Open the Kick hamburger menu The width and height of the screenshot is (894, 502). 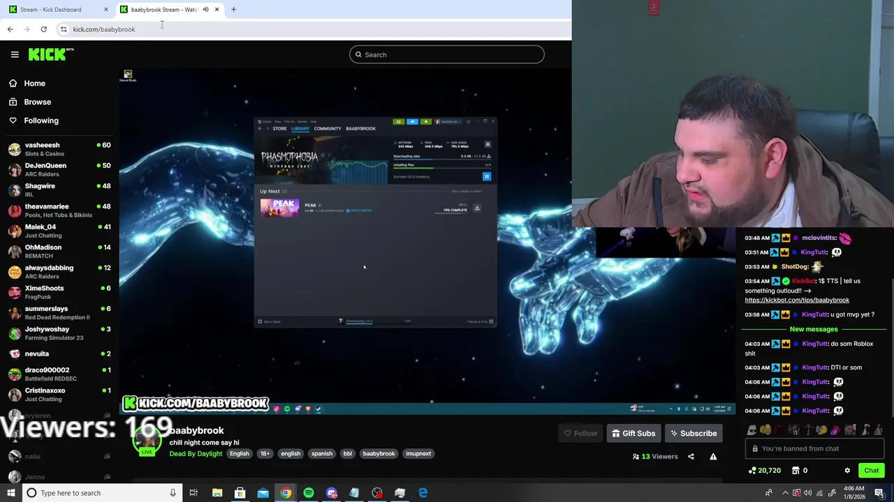(x=15, y=54)
